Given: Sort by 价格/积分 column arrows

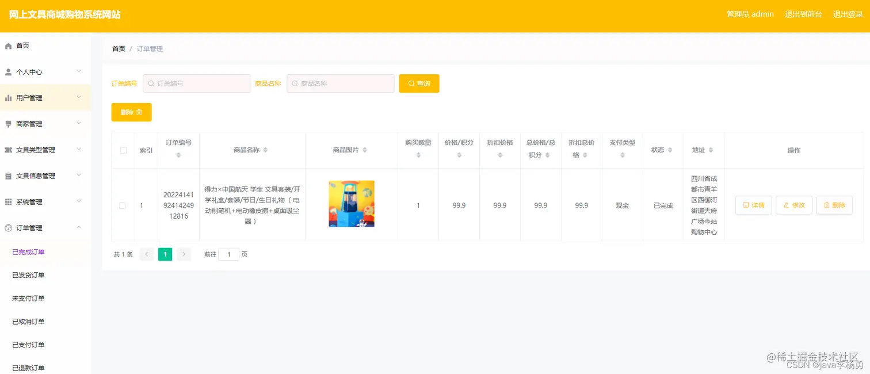Looking at the screenshot, I should (459, 155).
